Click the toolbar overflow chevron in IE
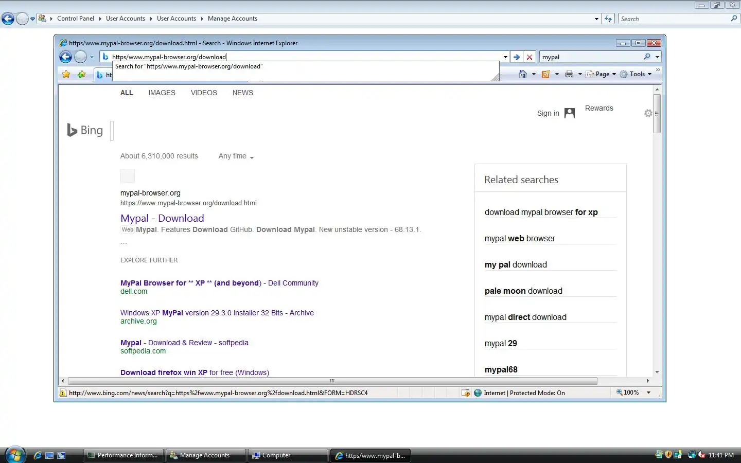Image resolution: width=741 pixels, height=463 pixels. (x=658, y=70)
